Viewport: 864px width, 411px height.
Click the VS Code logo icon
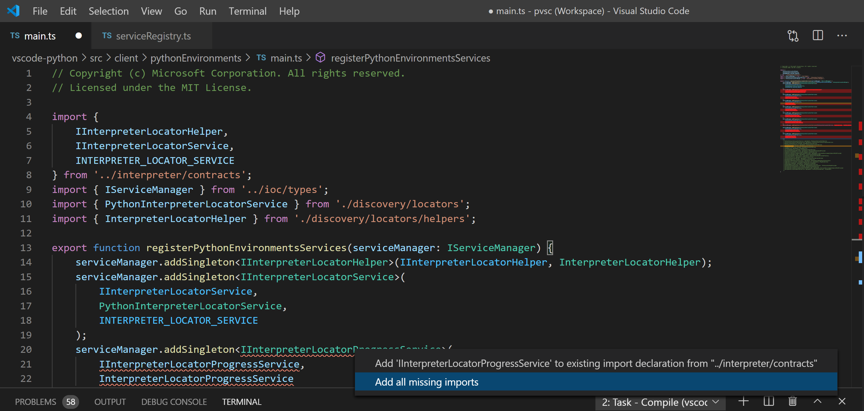coord(13,11)
